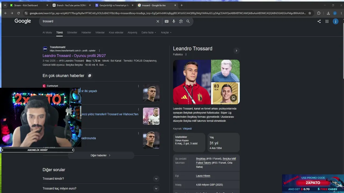Click icon beside En çok okunan haberler
The width and height of the screenshot is (344, 193).
pyautogui.click(x=90, y=76)
